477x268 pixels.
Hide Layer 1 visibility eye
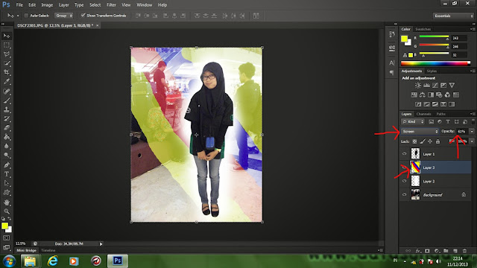point(404,154)
